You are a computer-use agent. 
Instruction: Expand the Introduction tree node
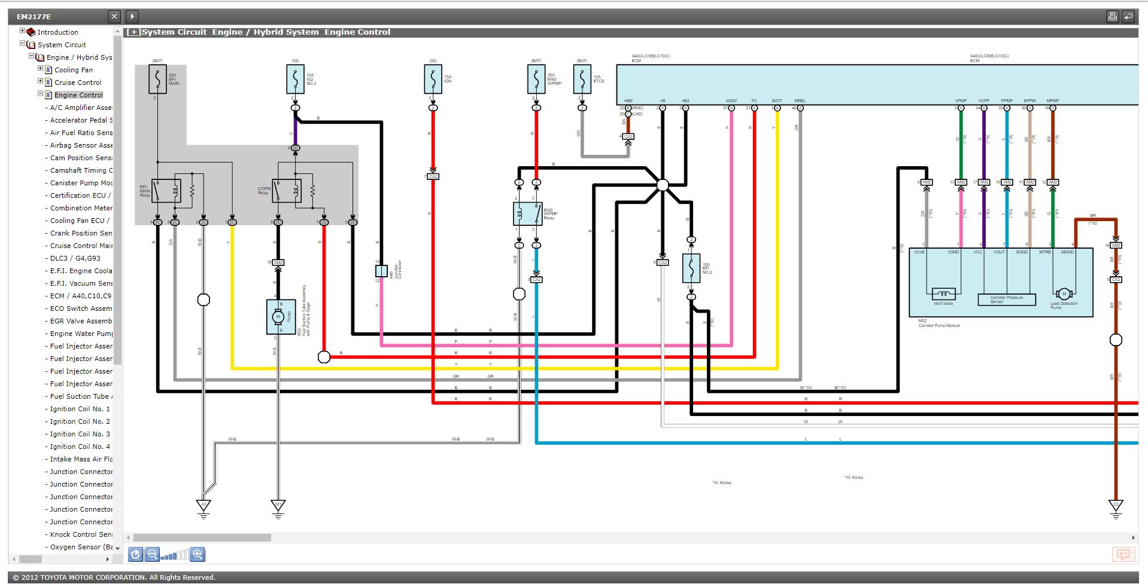[22, 31]
